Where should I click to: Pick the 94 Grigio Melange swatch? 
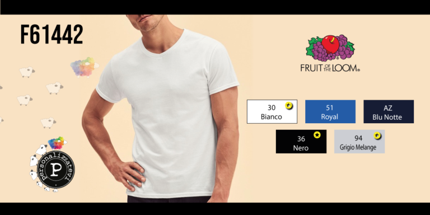pos(359,142)
